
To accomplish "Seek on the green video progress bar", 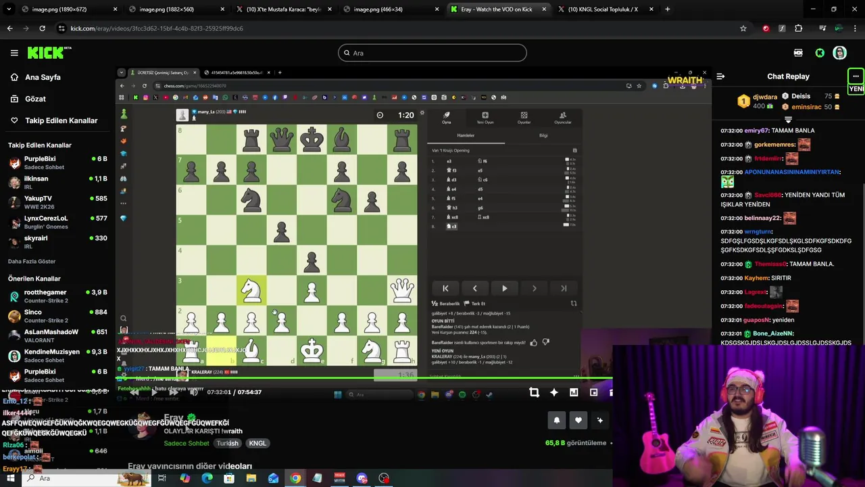I will tap(364, 378).
